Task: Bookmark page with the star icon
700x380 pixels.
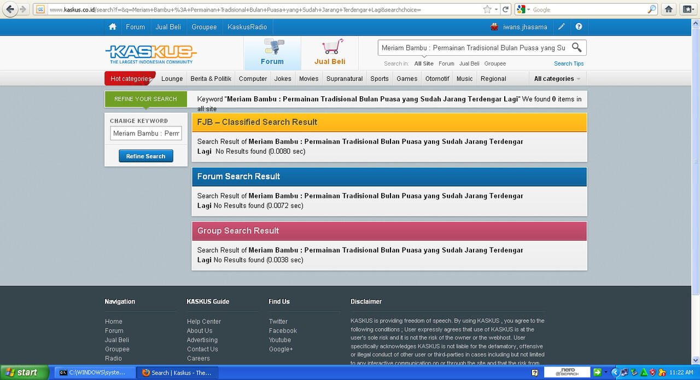Action: 487,9
